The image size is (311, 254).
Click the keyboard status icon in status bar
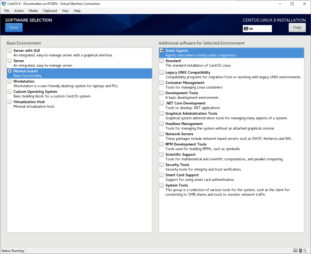[295, 250]
